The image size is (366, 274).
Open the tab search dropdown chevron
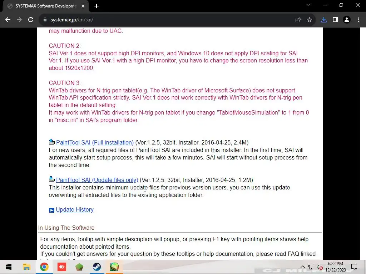[x=308, y=5]
